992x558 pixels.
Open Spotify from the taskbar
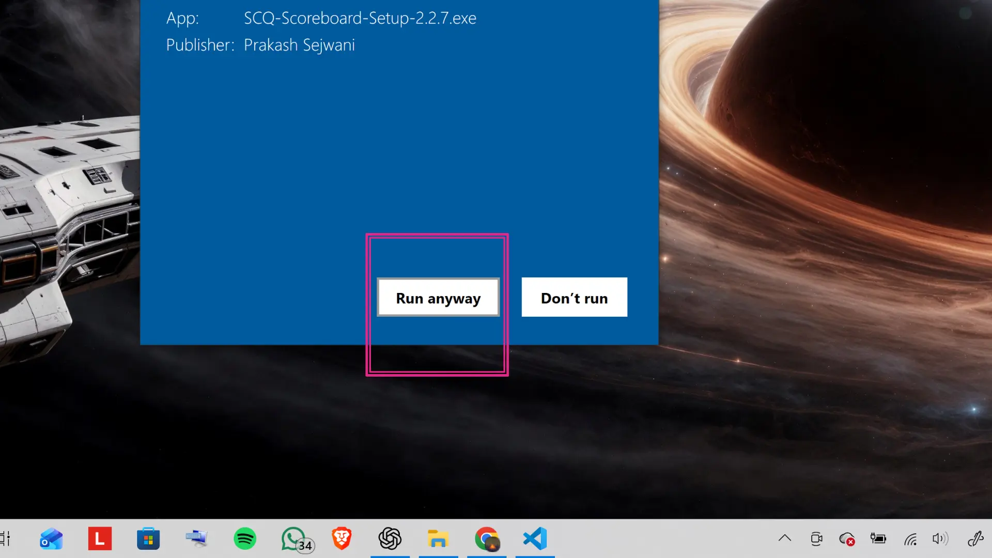(245, 539)
